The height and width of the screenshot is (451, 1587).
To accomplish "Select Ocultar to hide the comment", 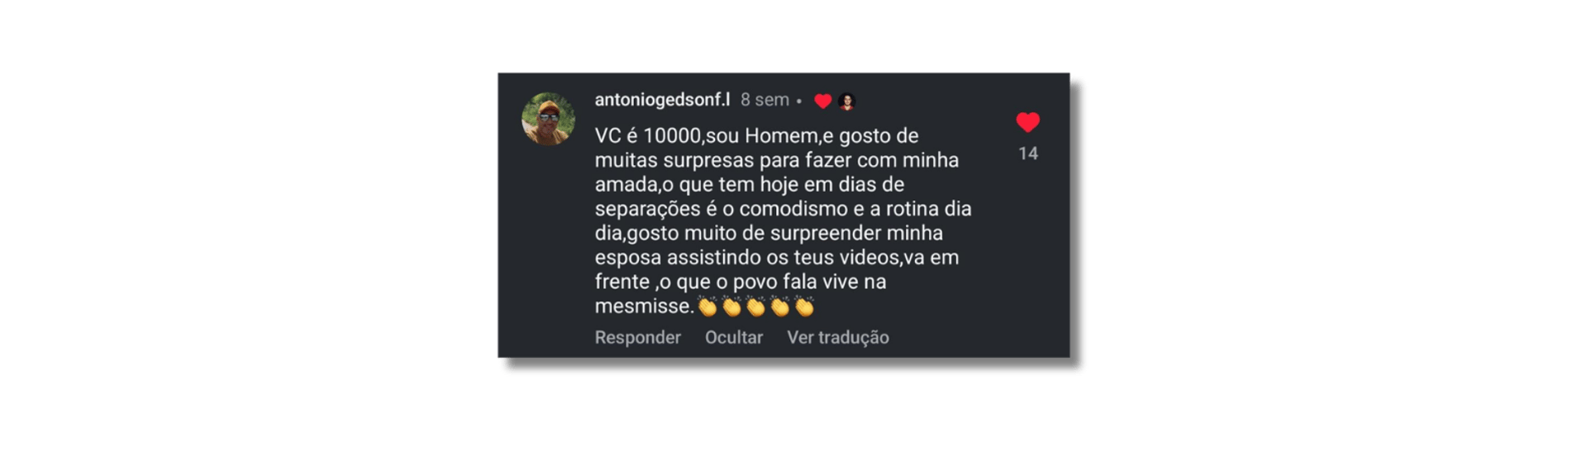I will point(733,337).
